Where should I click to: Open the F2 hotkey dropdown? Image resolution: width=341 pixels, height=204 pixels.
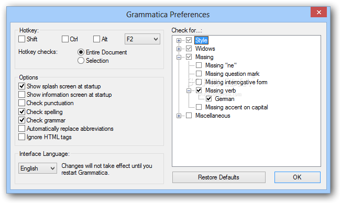click(x=142, y=39)
